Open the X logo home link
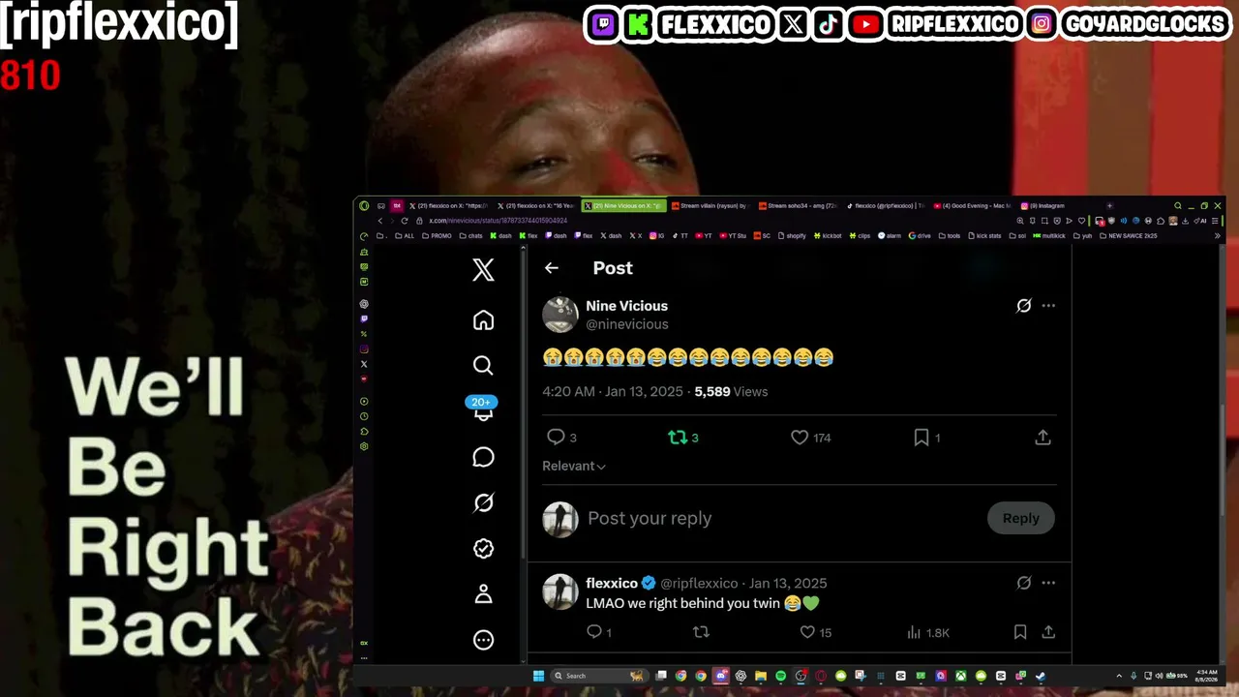 click(x=483, y=270)
